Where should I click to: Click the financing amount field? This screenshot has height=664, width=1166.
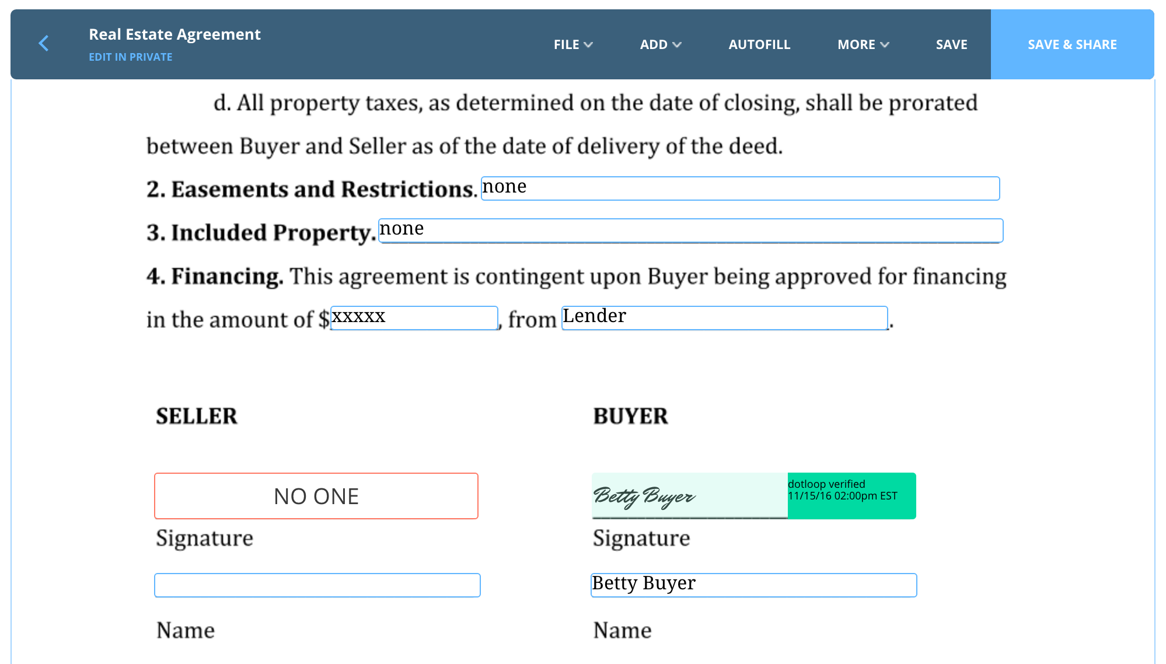pos(414,318)
